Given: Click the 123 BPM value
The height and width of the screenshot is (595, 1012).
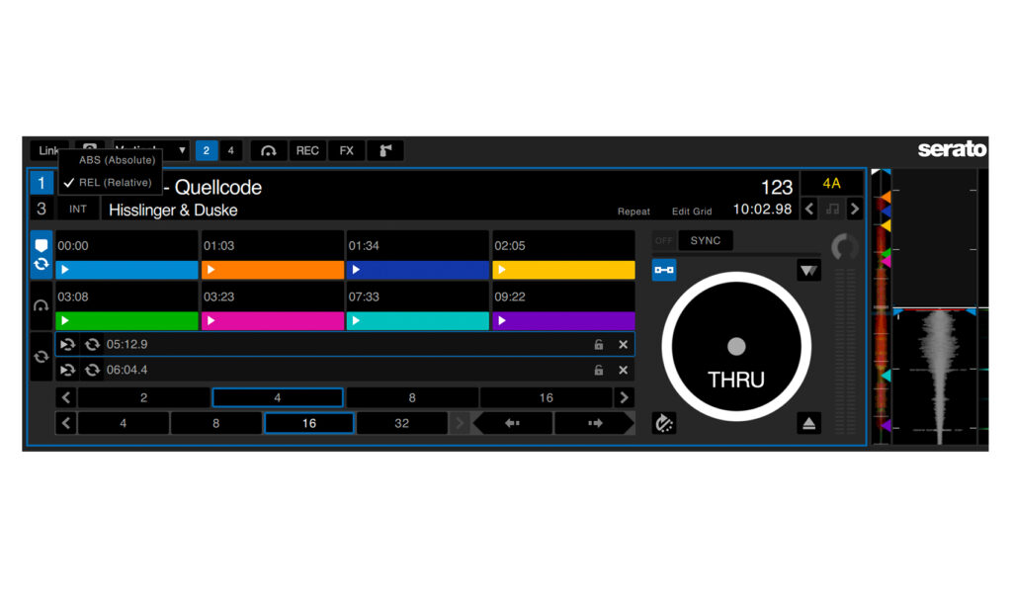Looking at the screenshot, I should pos(777,187).
